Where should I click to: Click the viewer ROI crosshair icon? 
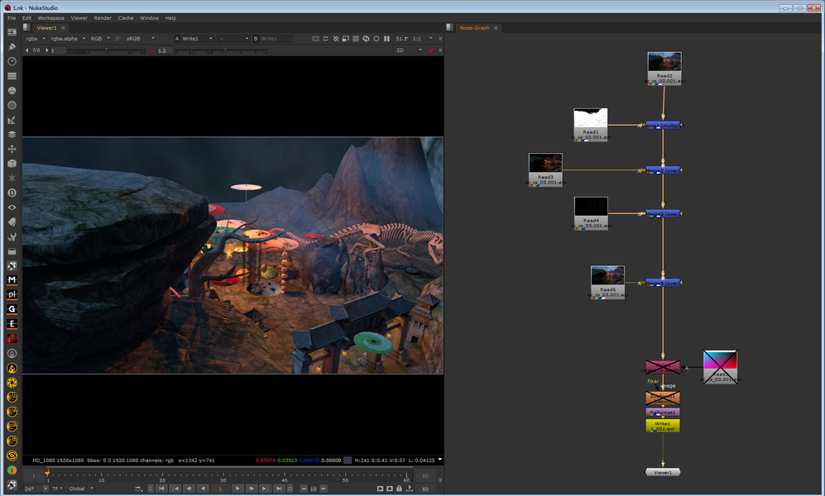pos(377,38)
